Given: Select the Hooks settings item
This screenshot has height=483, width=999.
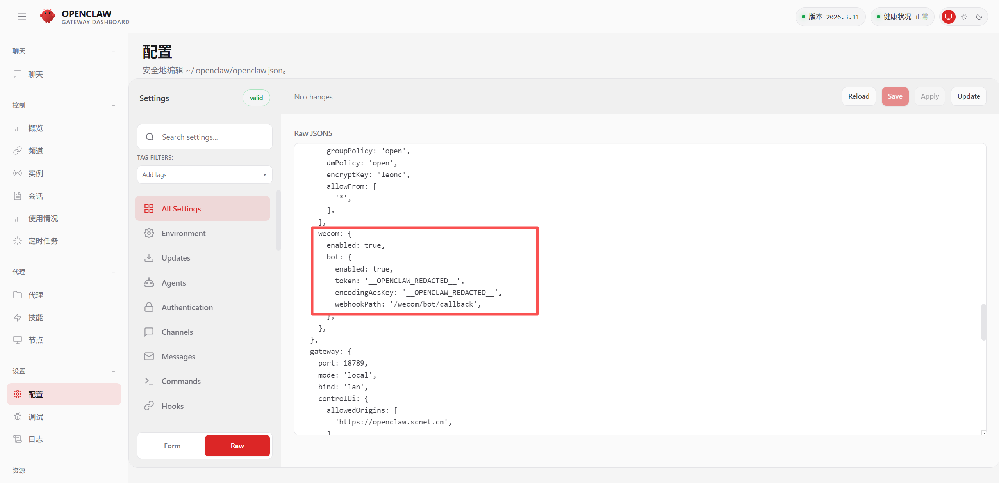Looking at the screenshot, I should pos(172,406).
